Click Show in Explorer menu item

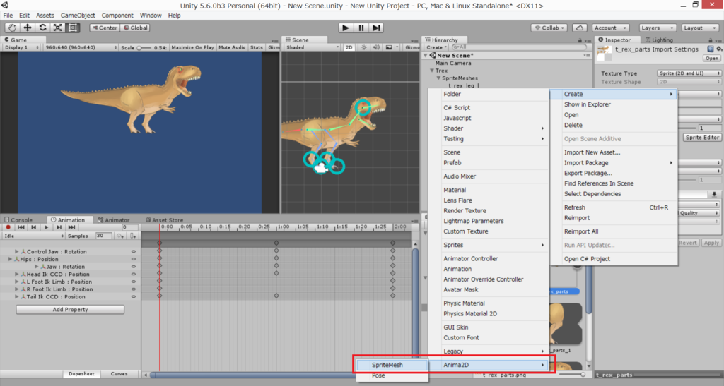click(x=587, y=104)
